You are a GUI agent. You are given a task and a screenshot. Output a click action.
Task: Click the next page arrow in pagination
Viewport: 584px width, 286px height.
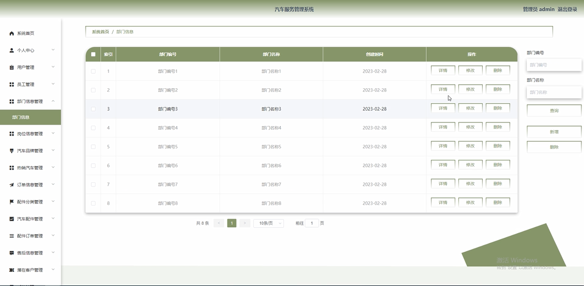point(245,223)
